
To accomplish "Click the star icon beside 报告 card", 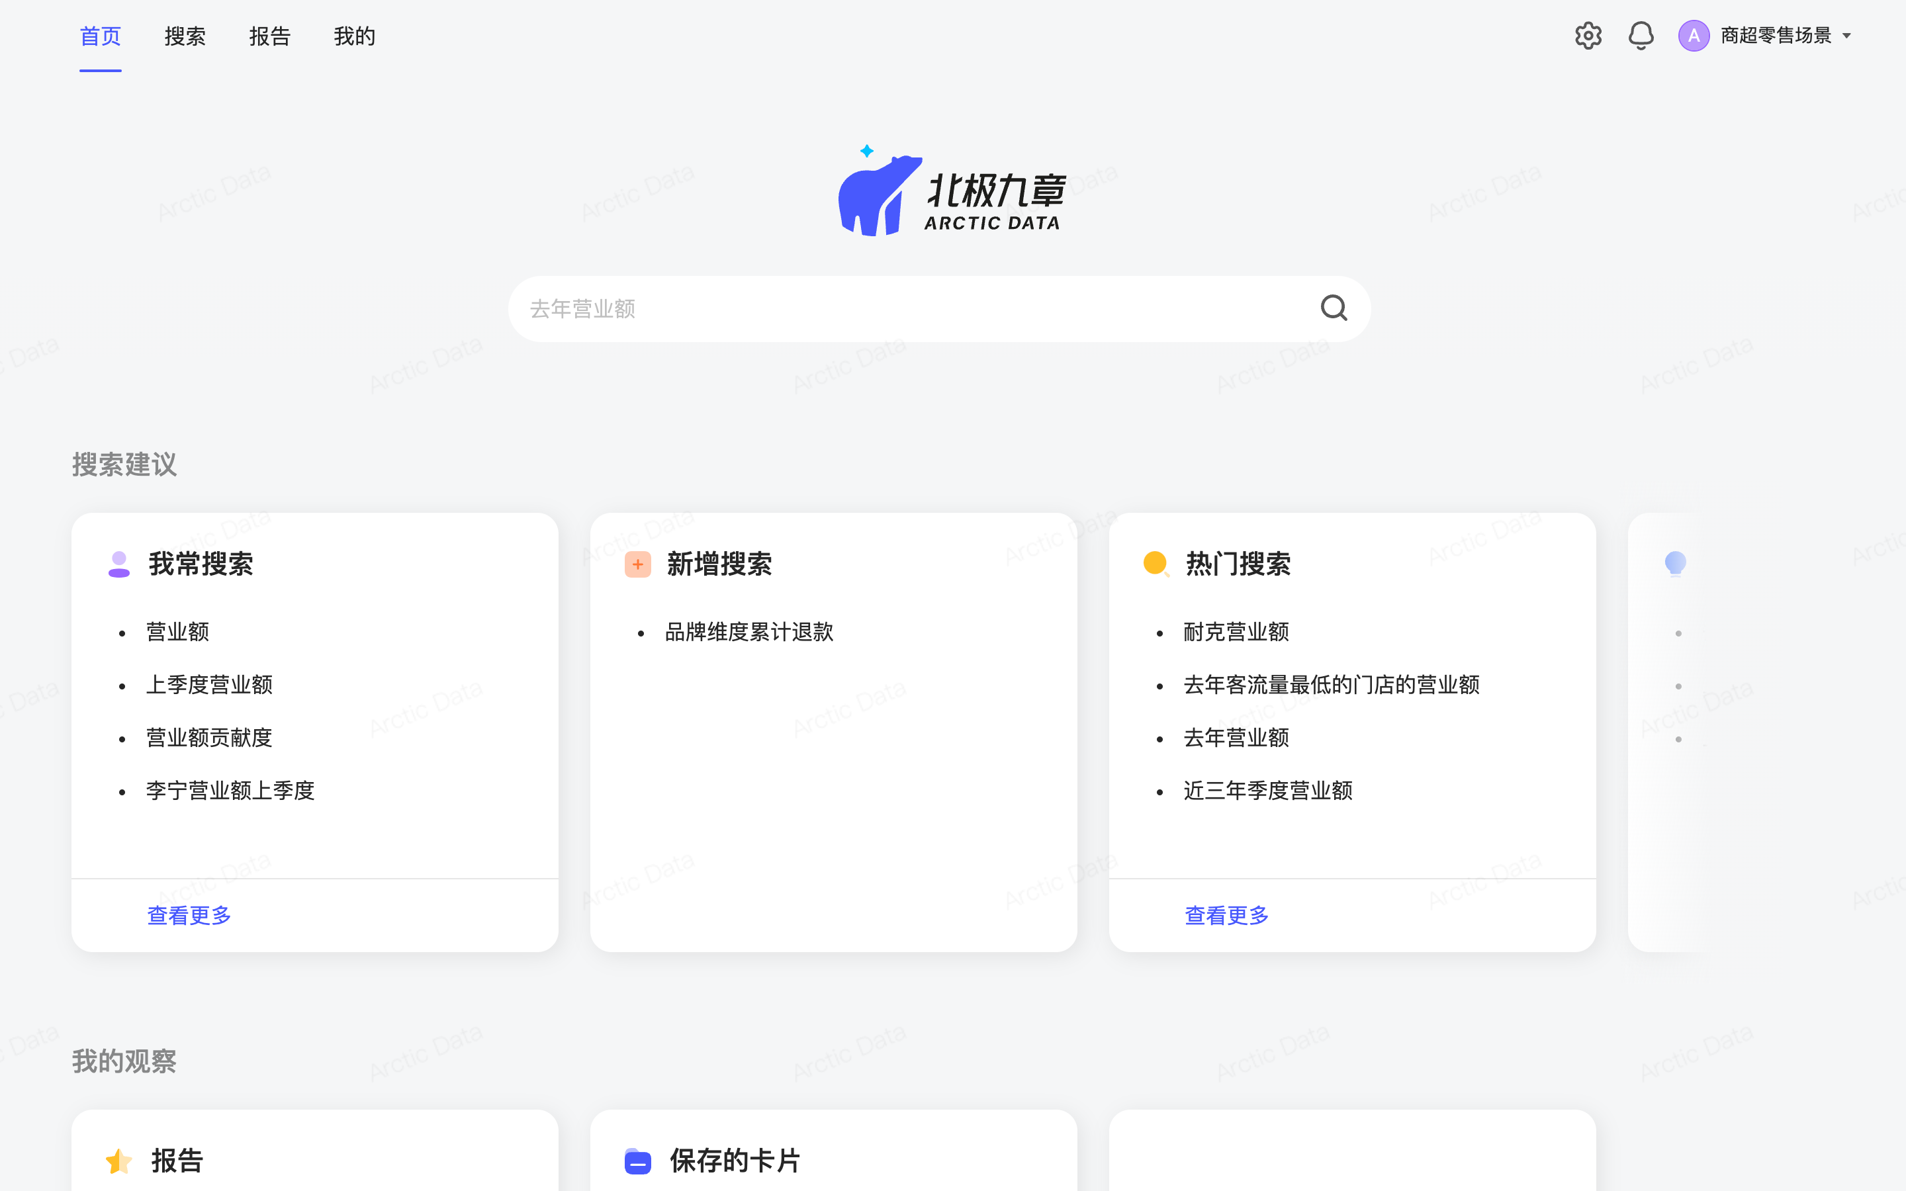I will 119,1161.
